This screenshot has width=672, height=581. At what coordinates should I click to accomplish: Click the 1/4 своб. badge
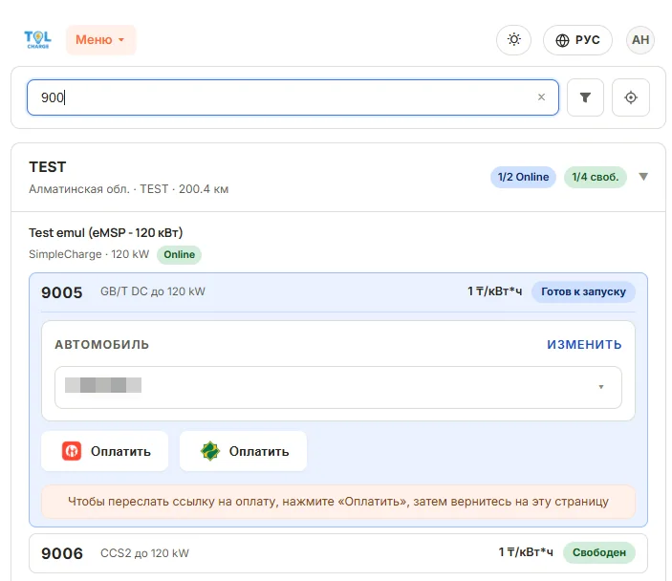point(595,177)
